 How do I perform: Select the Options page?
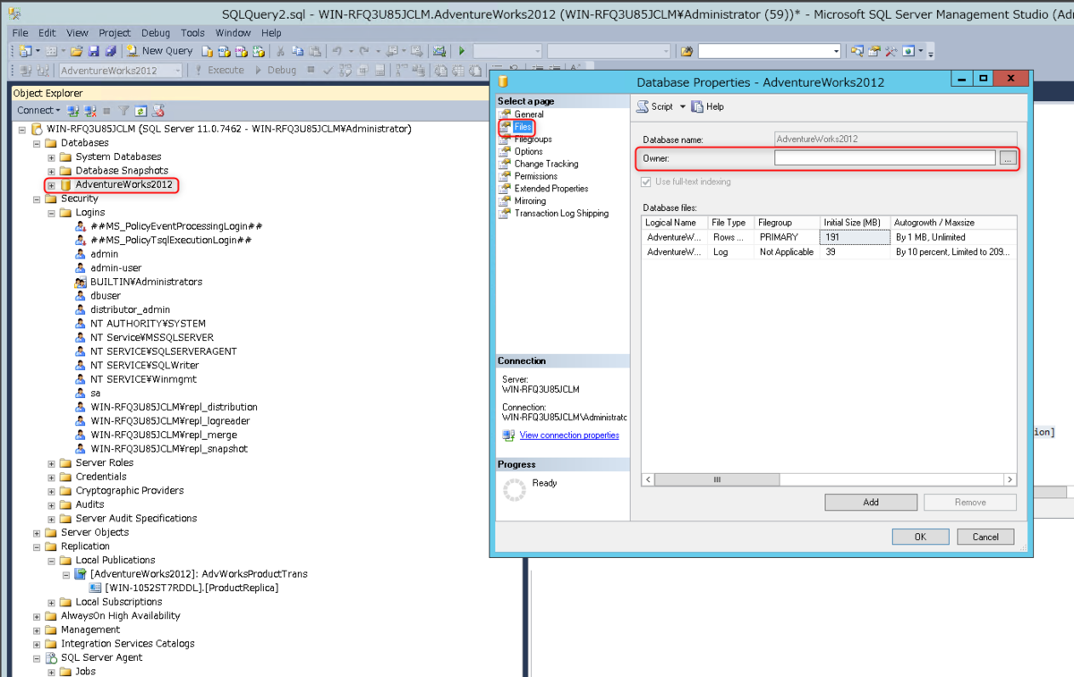pyautogui.click(x=528, y=152)
